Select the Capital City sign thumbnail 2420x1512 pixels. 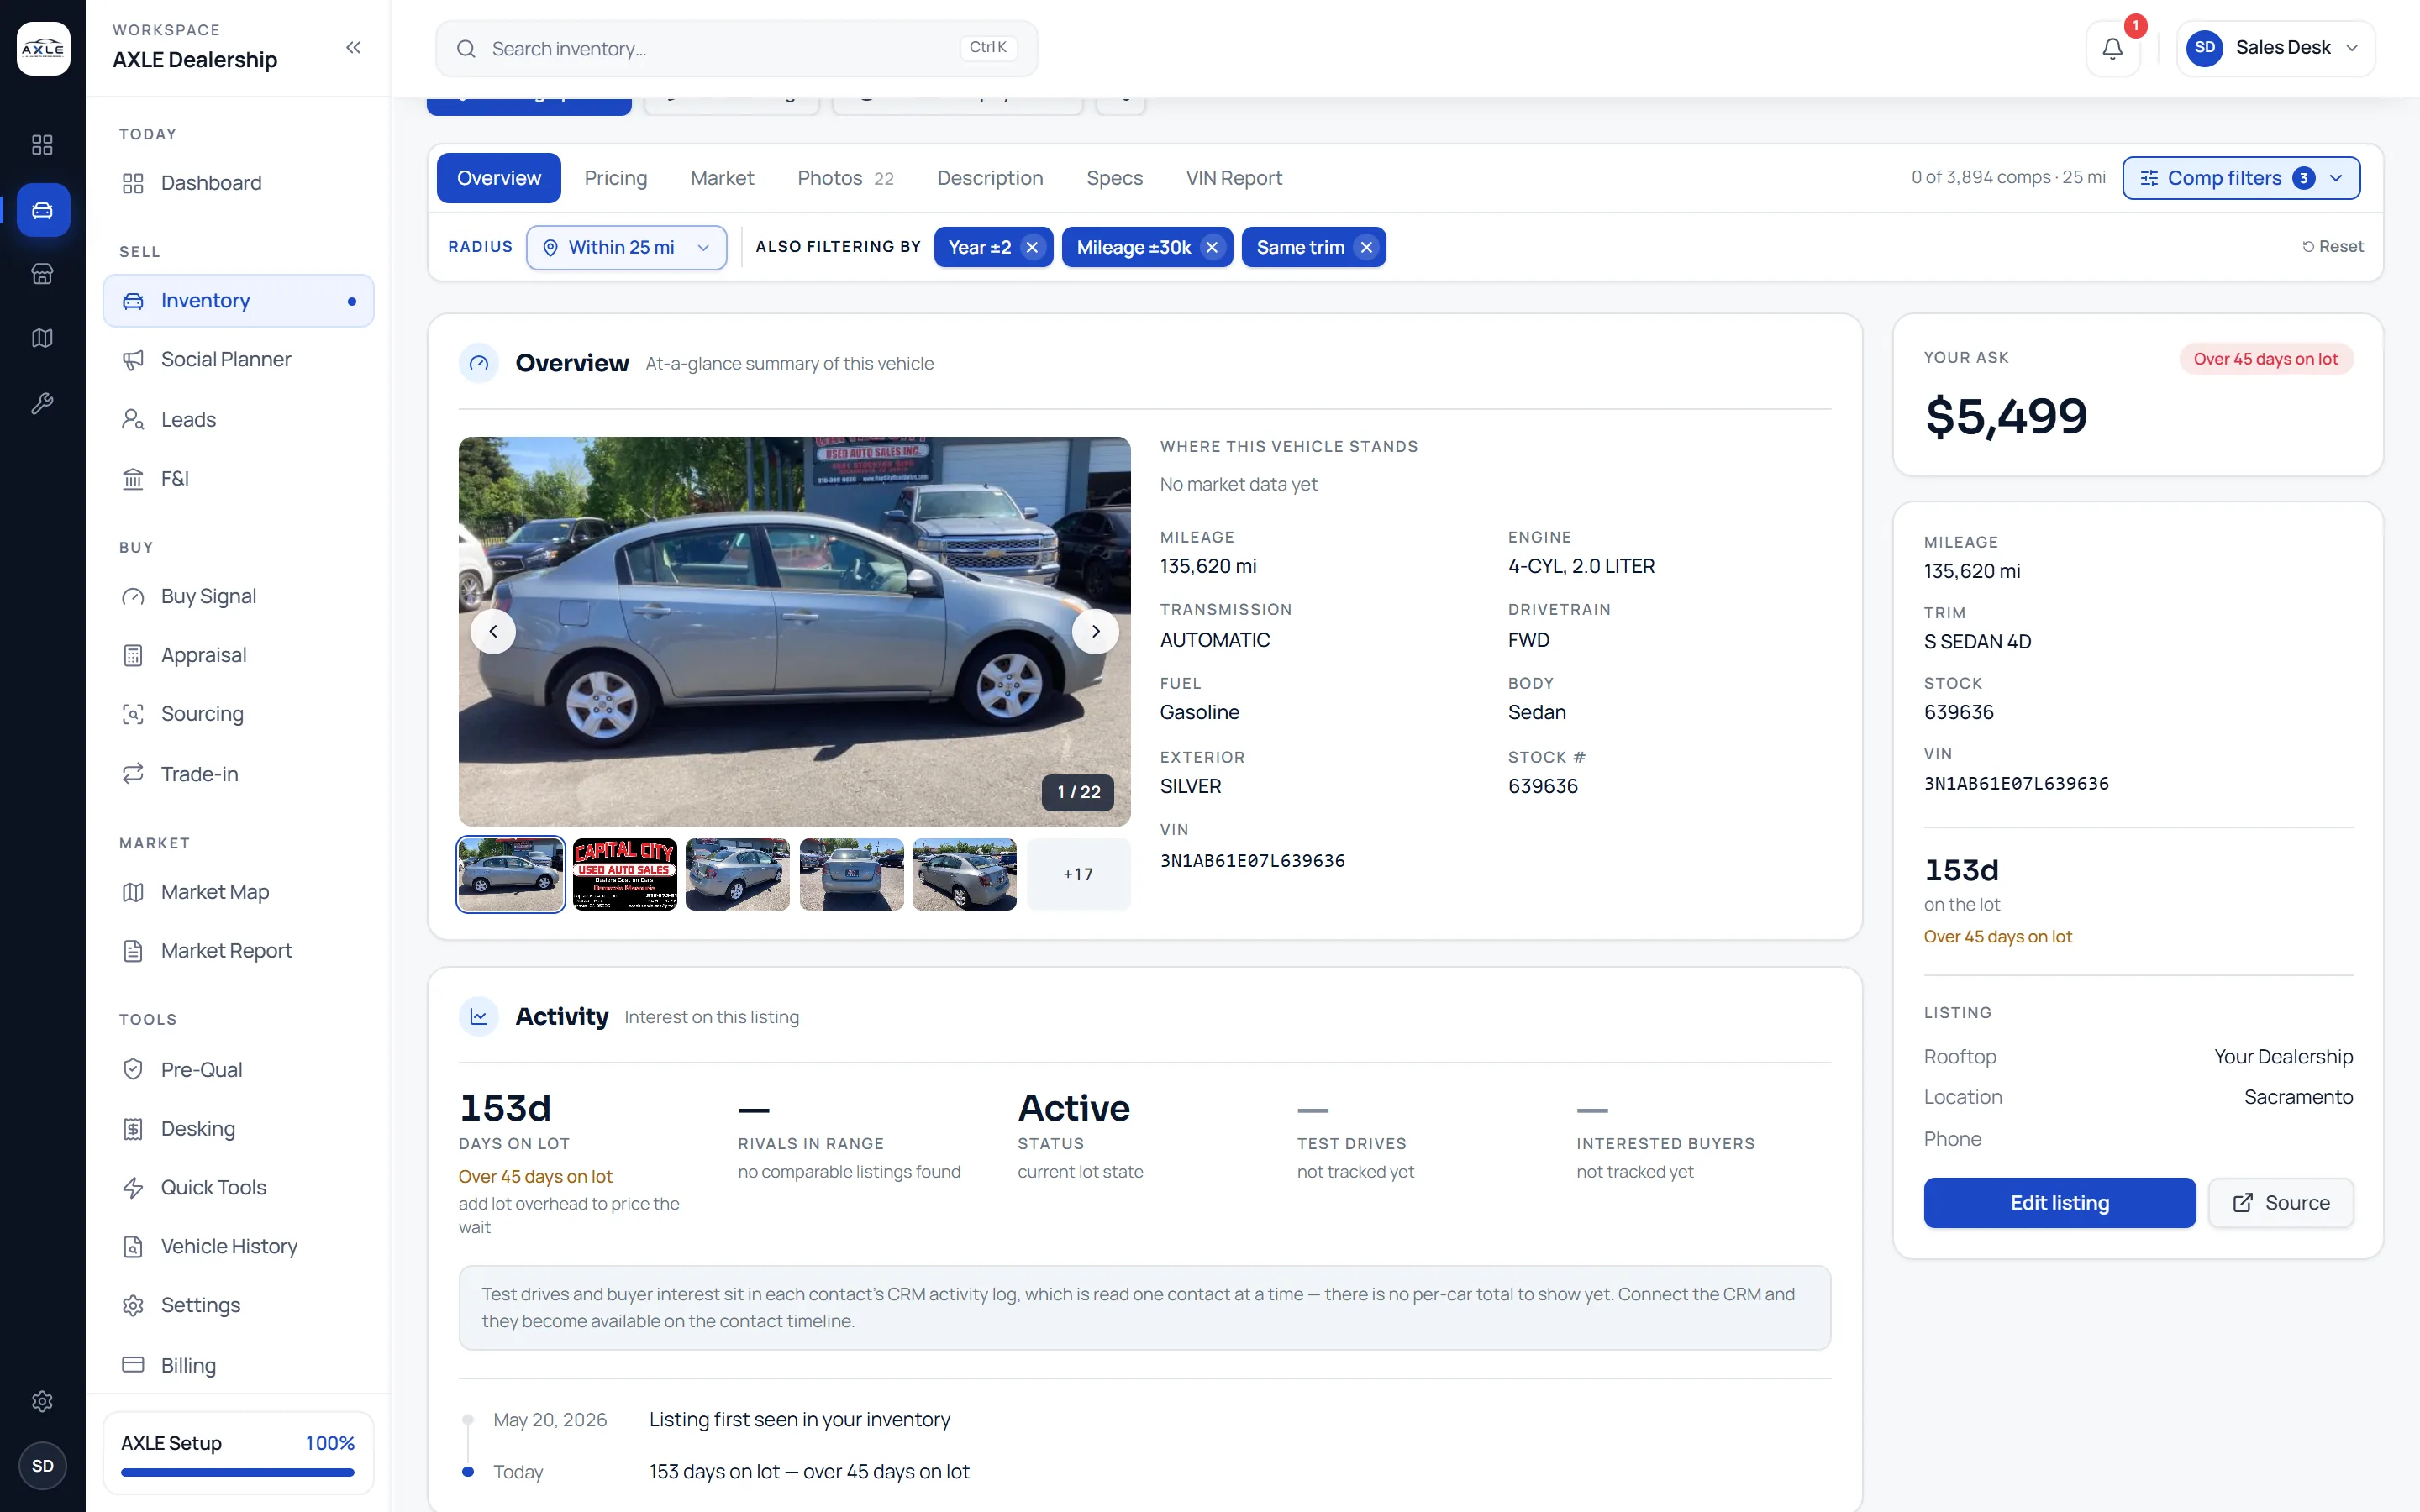625,874
